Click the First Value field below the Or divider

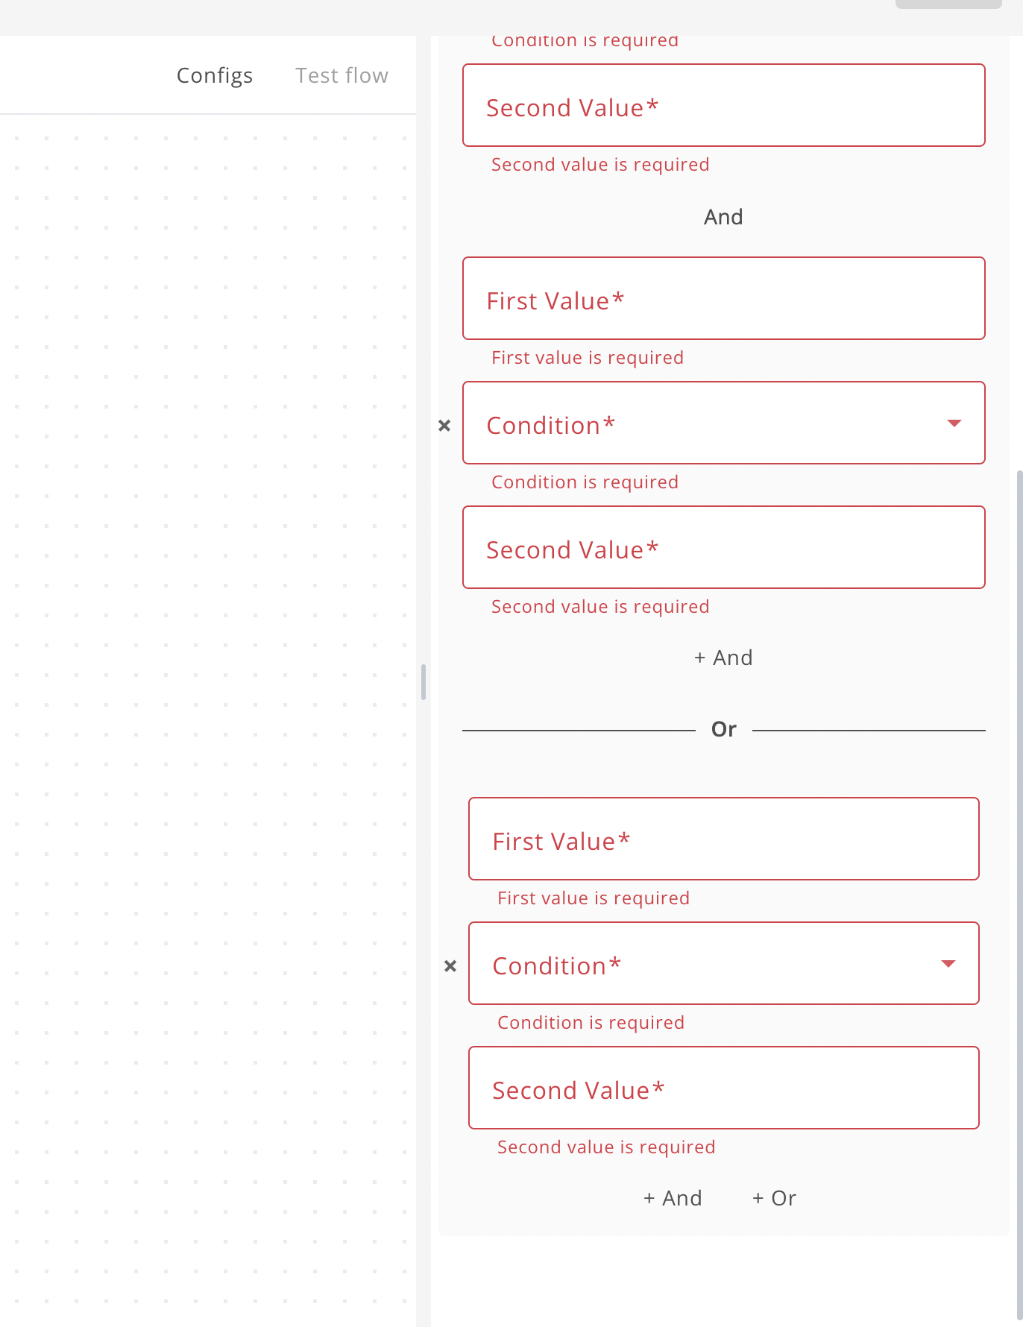pos(723,839)
